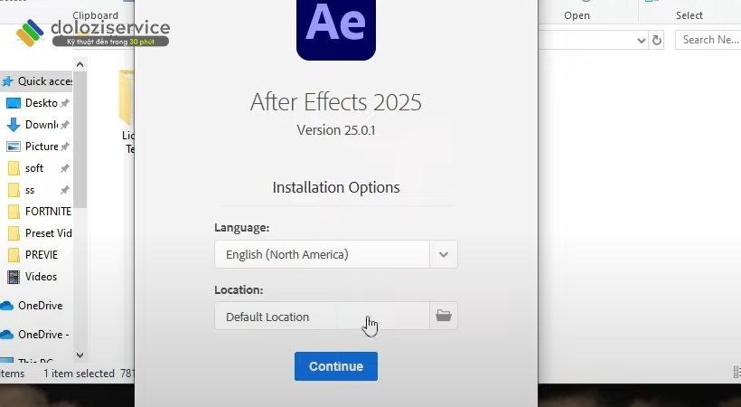
Task: Select the English (North America) language field
Action: coord(323,254)
